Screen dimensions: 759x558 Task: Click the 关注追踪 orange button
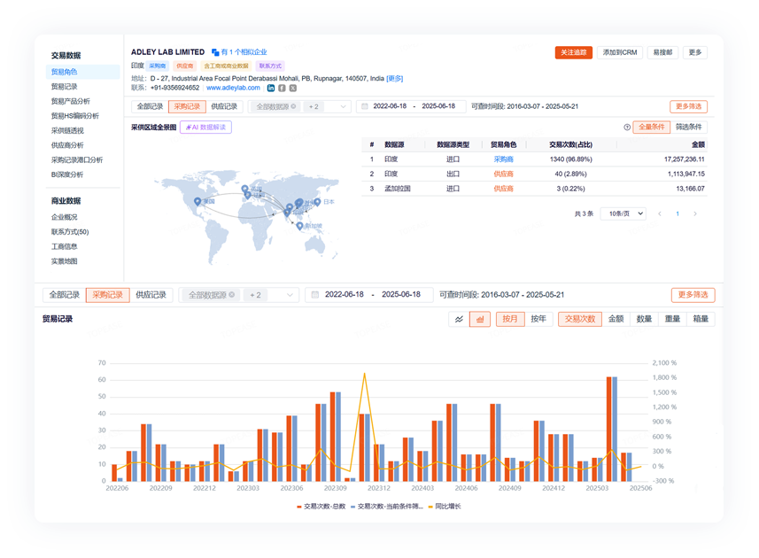tap(573, 52)
